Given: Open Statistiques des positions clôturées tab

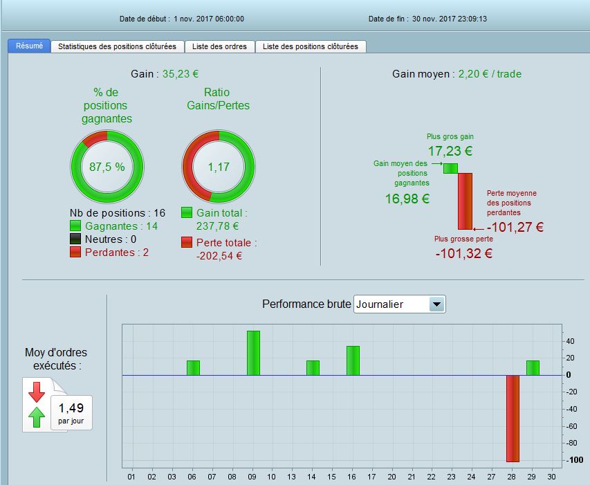Looking at the screenshot, I should pyautogui.click(x=117, y=46).
